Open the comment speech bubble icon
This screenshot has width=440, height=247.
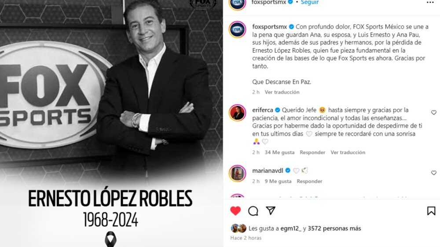coord(253,211)
